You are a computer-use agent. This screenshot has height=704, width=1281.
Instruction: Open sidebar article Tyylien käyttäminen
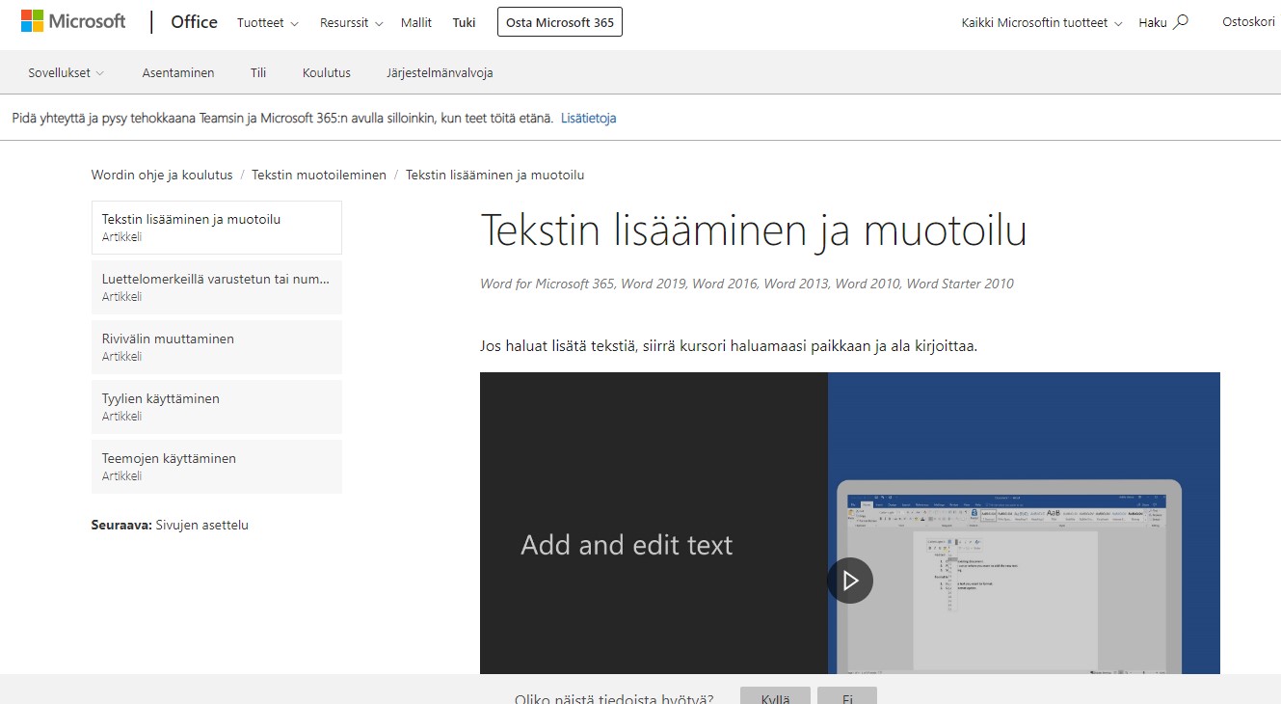coord(217,407)
